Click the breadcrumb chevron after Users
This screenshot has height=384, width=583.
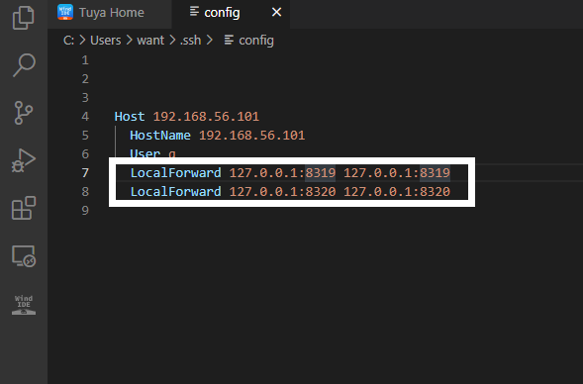[129, 40]
